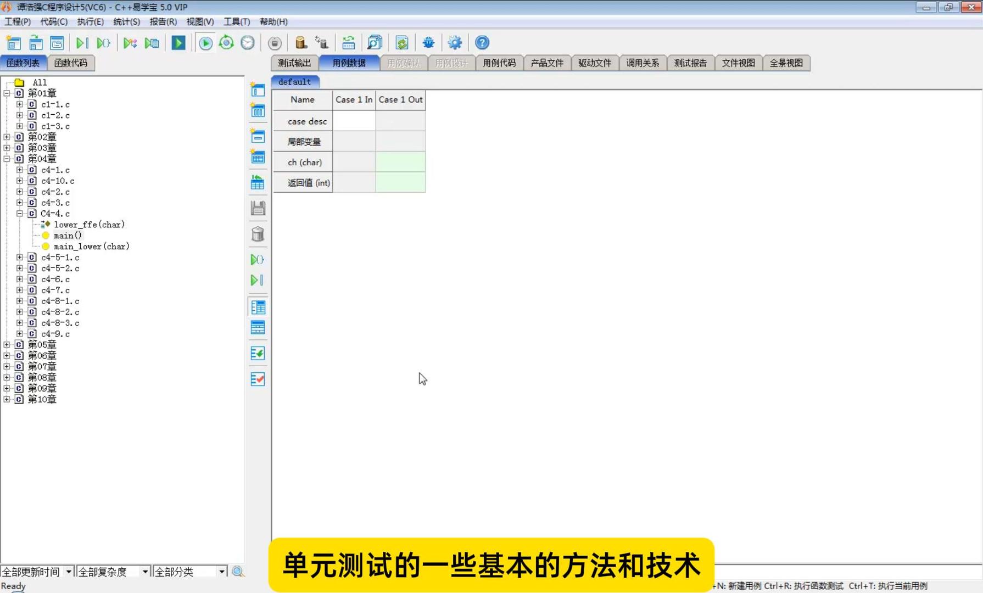
Task: Click the blue bug debug icon
Action: pyautogui.click(x=428, y=43)
